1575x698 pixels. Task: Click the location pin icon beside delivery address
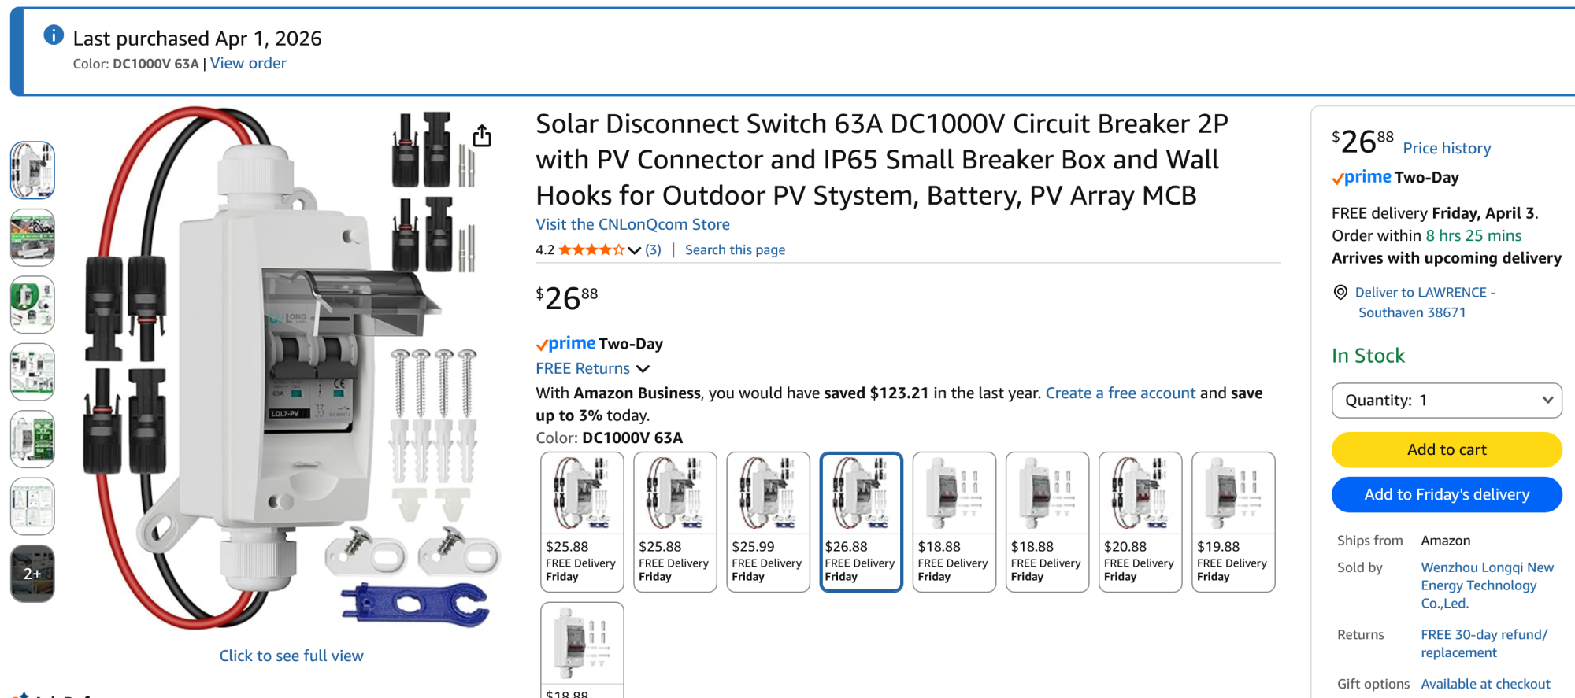pos(1340,293)
